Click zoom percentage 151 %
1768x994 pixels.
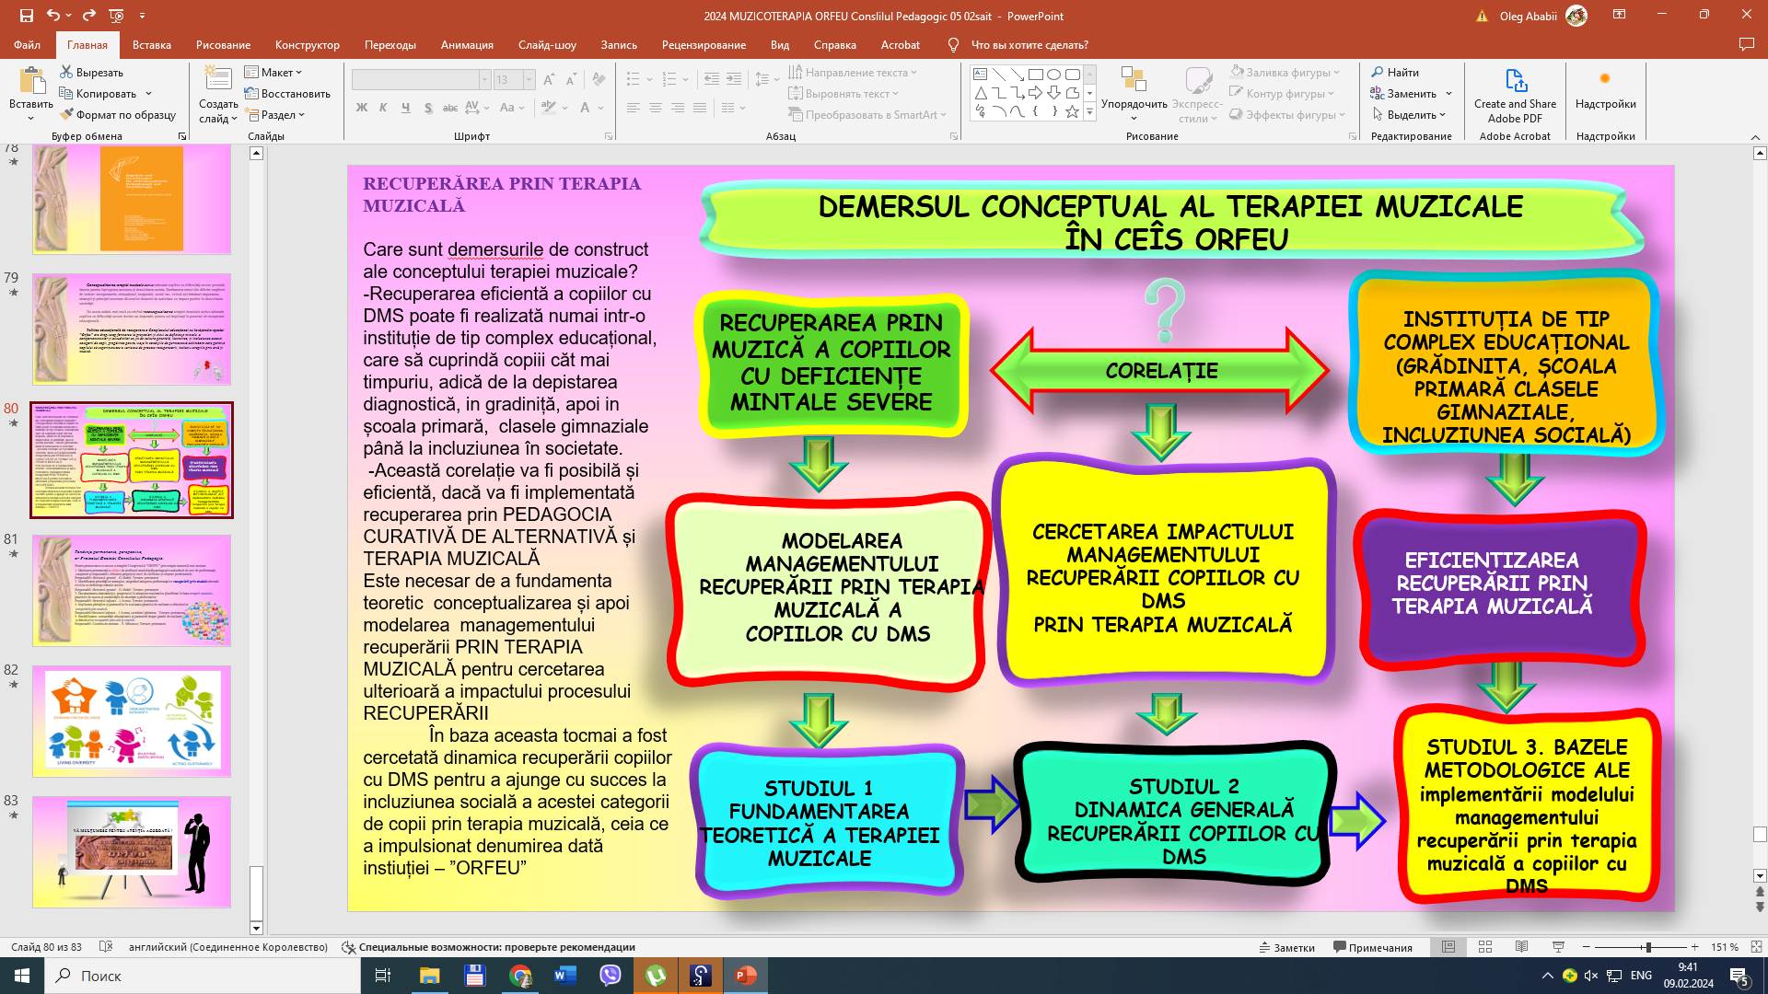(x=1725, y=947)
